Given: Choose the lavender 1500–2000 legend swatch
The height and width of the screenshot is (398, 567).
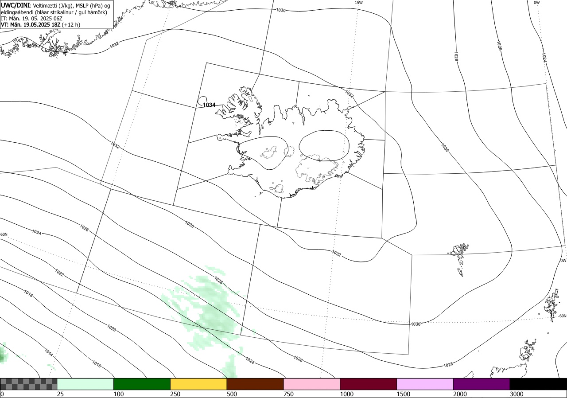Looking at the screenshot, I should point(425,384).
